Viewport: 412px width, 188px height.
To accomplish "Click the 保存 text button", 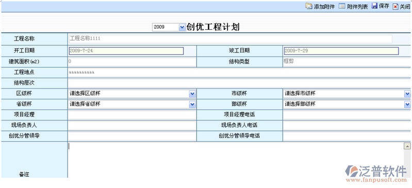I will (x=384, y=6).
